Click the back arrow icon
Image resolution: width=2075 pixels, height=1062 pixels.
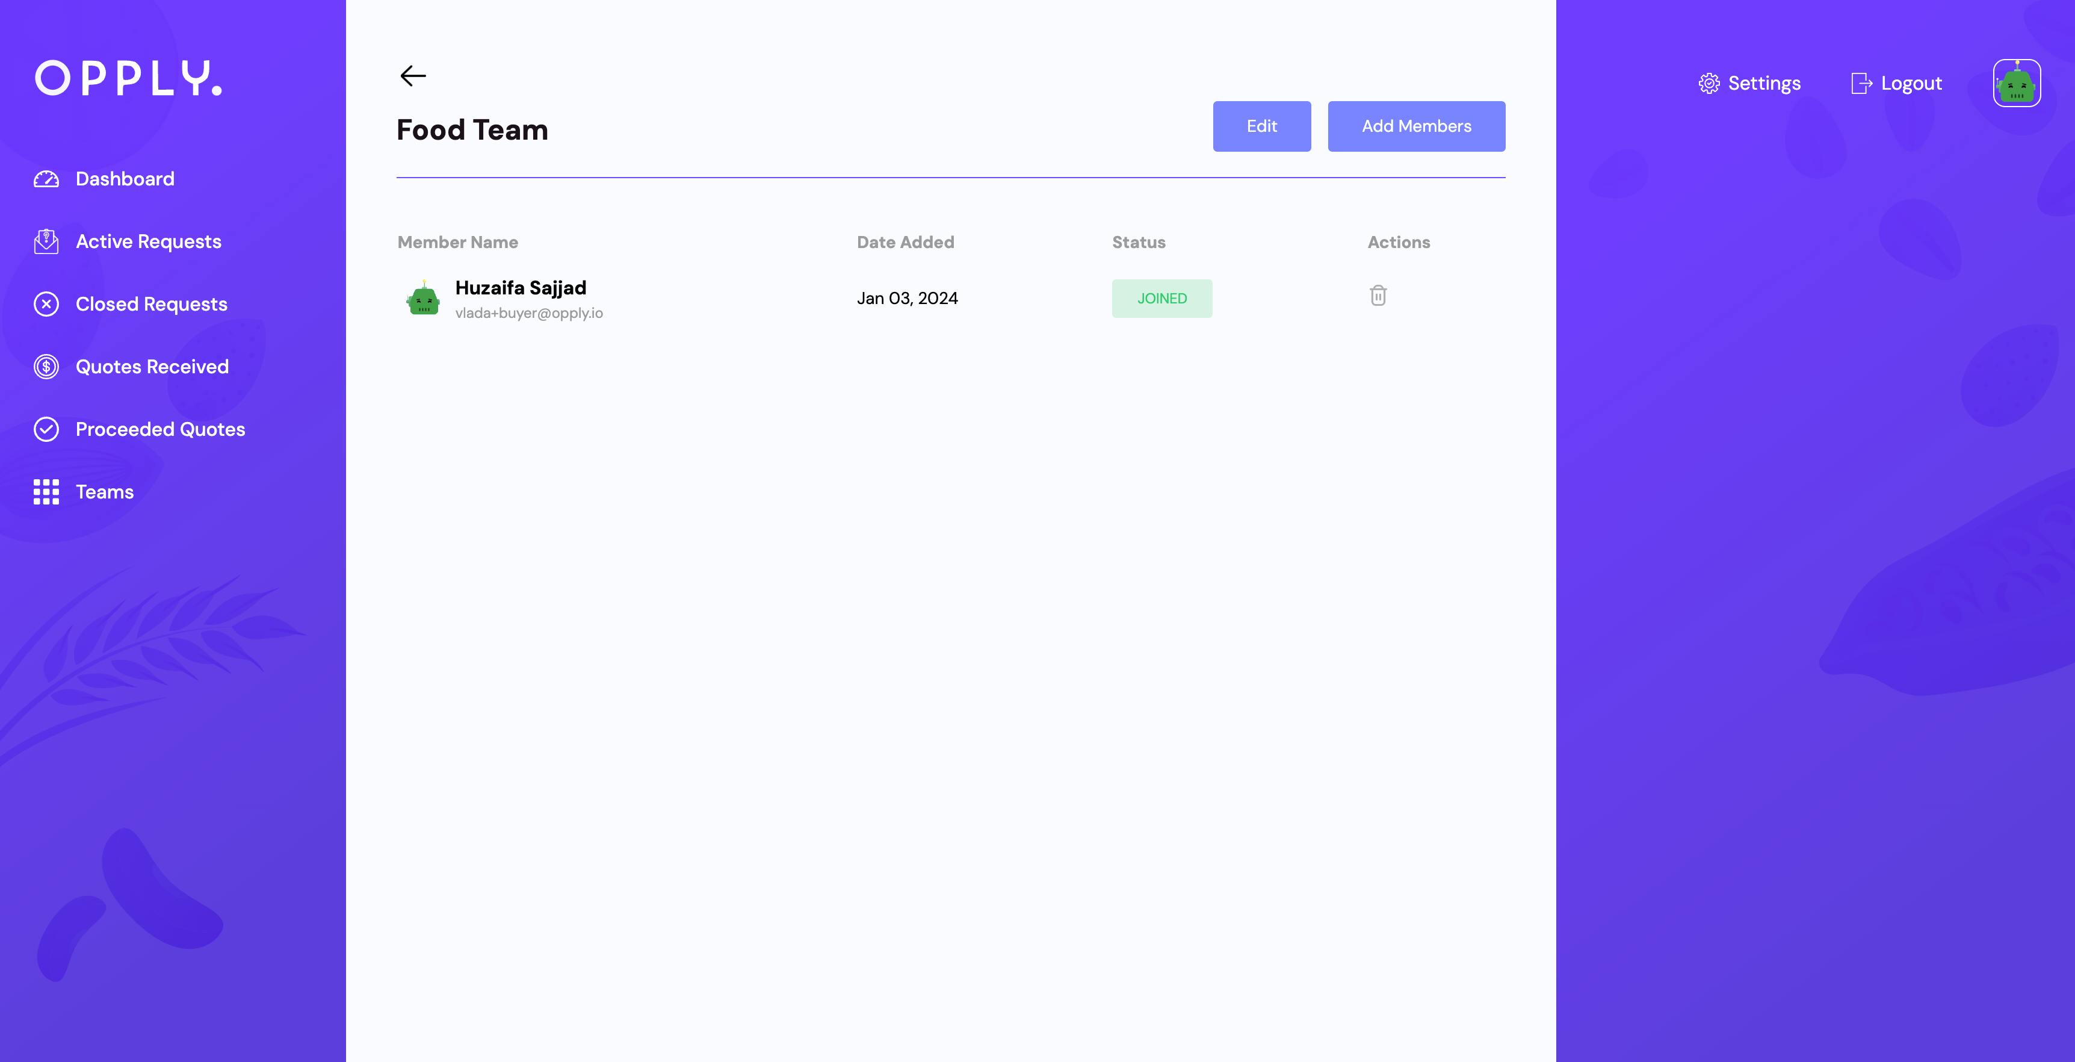[413, 76]
